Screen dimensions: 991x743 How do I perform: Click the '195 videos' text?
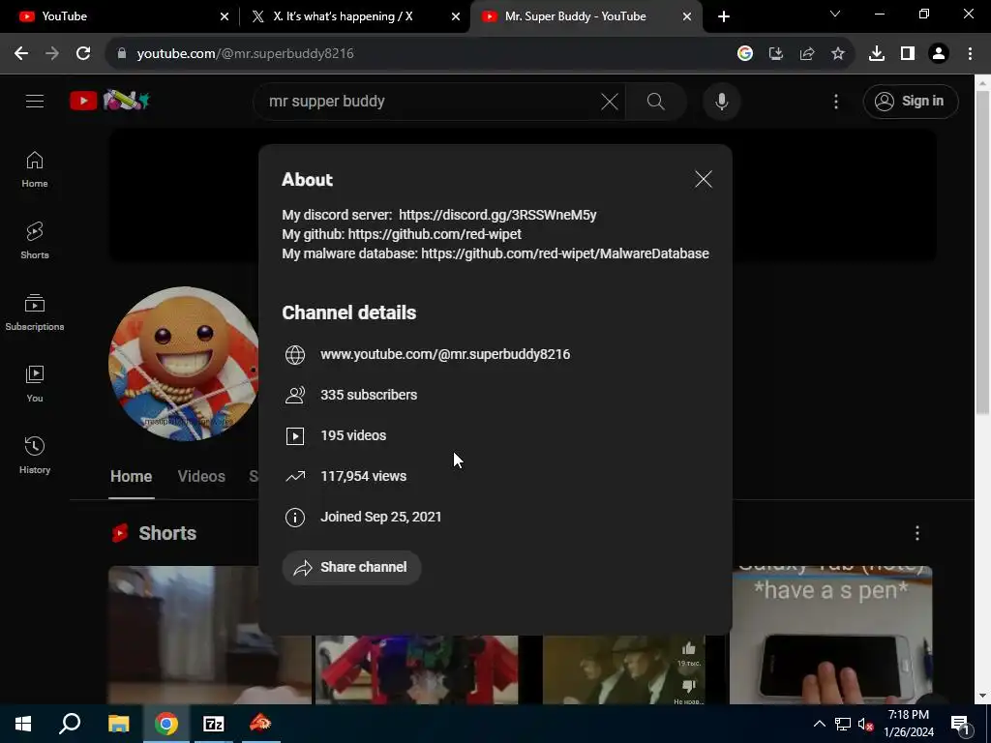[x=353, y=436]
